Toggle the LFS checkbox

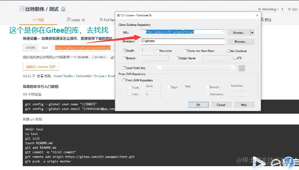(235, 58)
